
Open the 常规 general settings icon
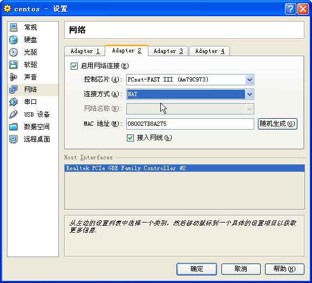coord(13,27)
